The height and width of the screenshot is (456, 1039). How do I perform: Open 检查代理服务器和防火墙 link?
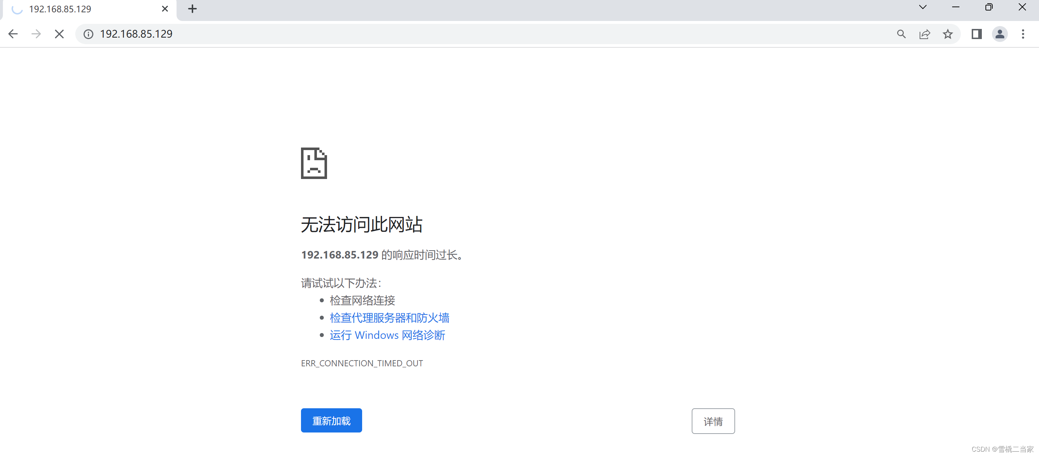pyautogui.click(x=389, y=318)
